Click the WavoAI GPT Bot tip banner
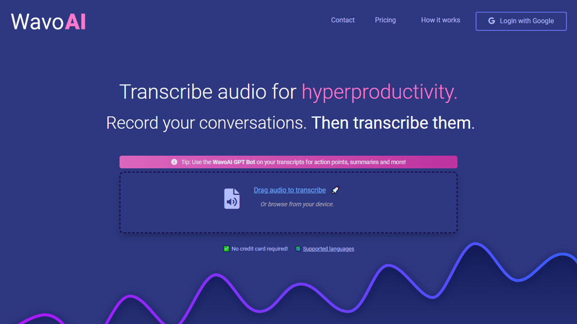The width and height of the screenshot is (577, 324). (x=288, y=162)
